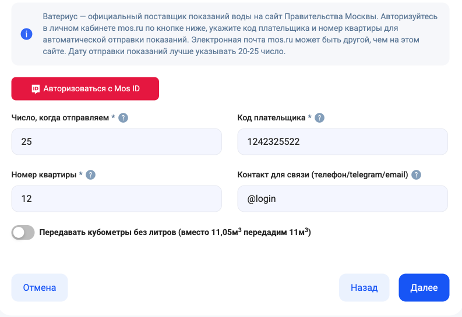462x317 pixels.
Task: Go back with the 'Назад' button
Action: coord(364,287)
